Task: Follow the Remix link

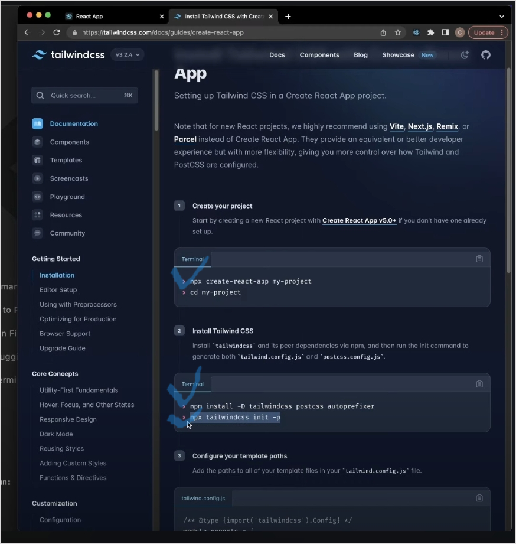Action: pyautogui.click(x=447, y=126)
